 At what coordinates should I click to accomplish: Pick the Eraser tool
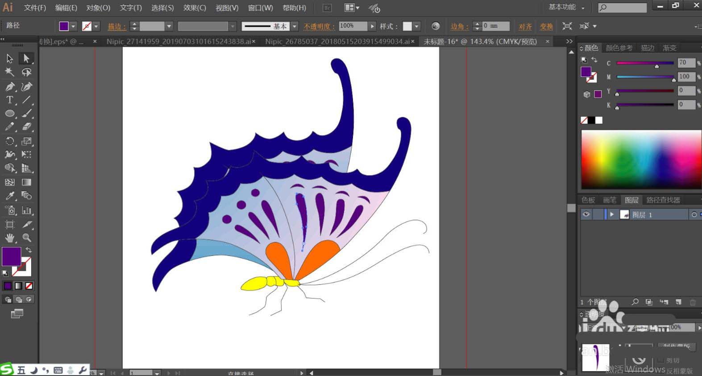click(x=27, y=127)
